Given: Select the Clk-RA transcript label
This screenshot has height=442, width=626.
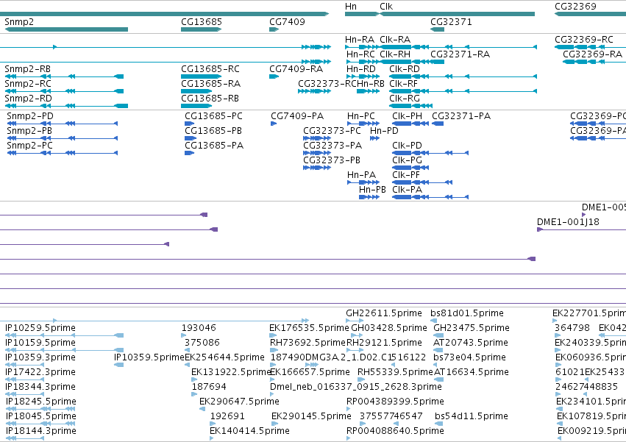Looking at the screenshot, I should [395, 40].
